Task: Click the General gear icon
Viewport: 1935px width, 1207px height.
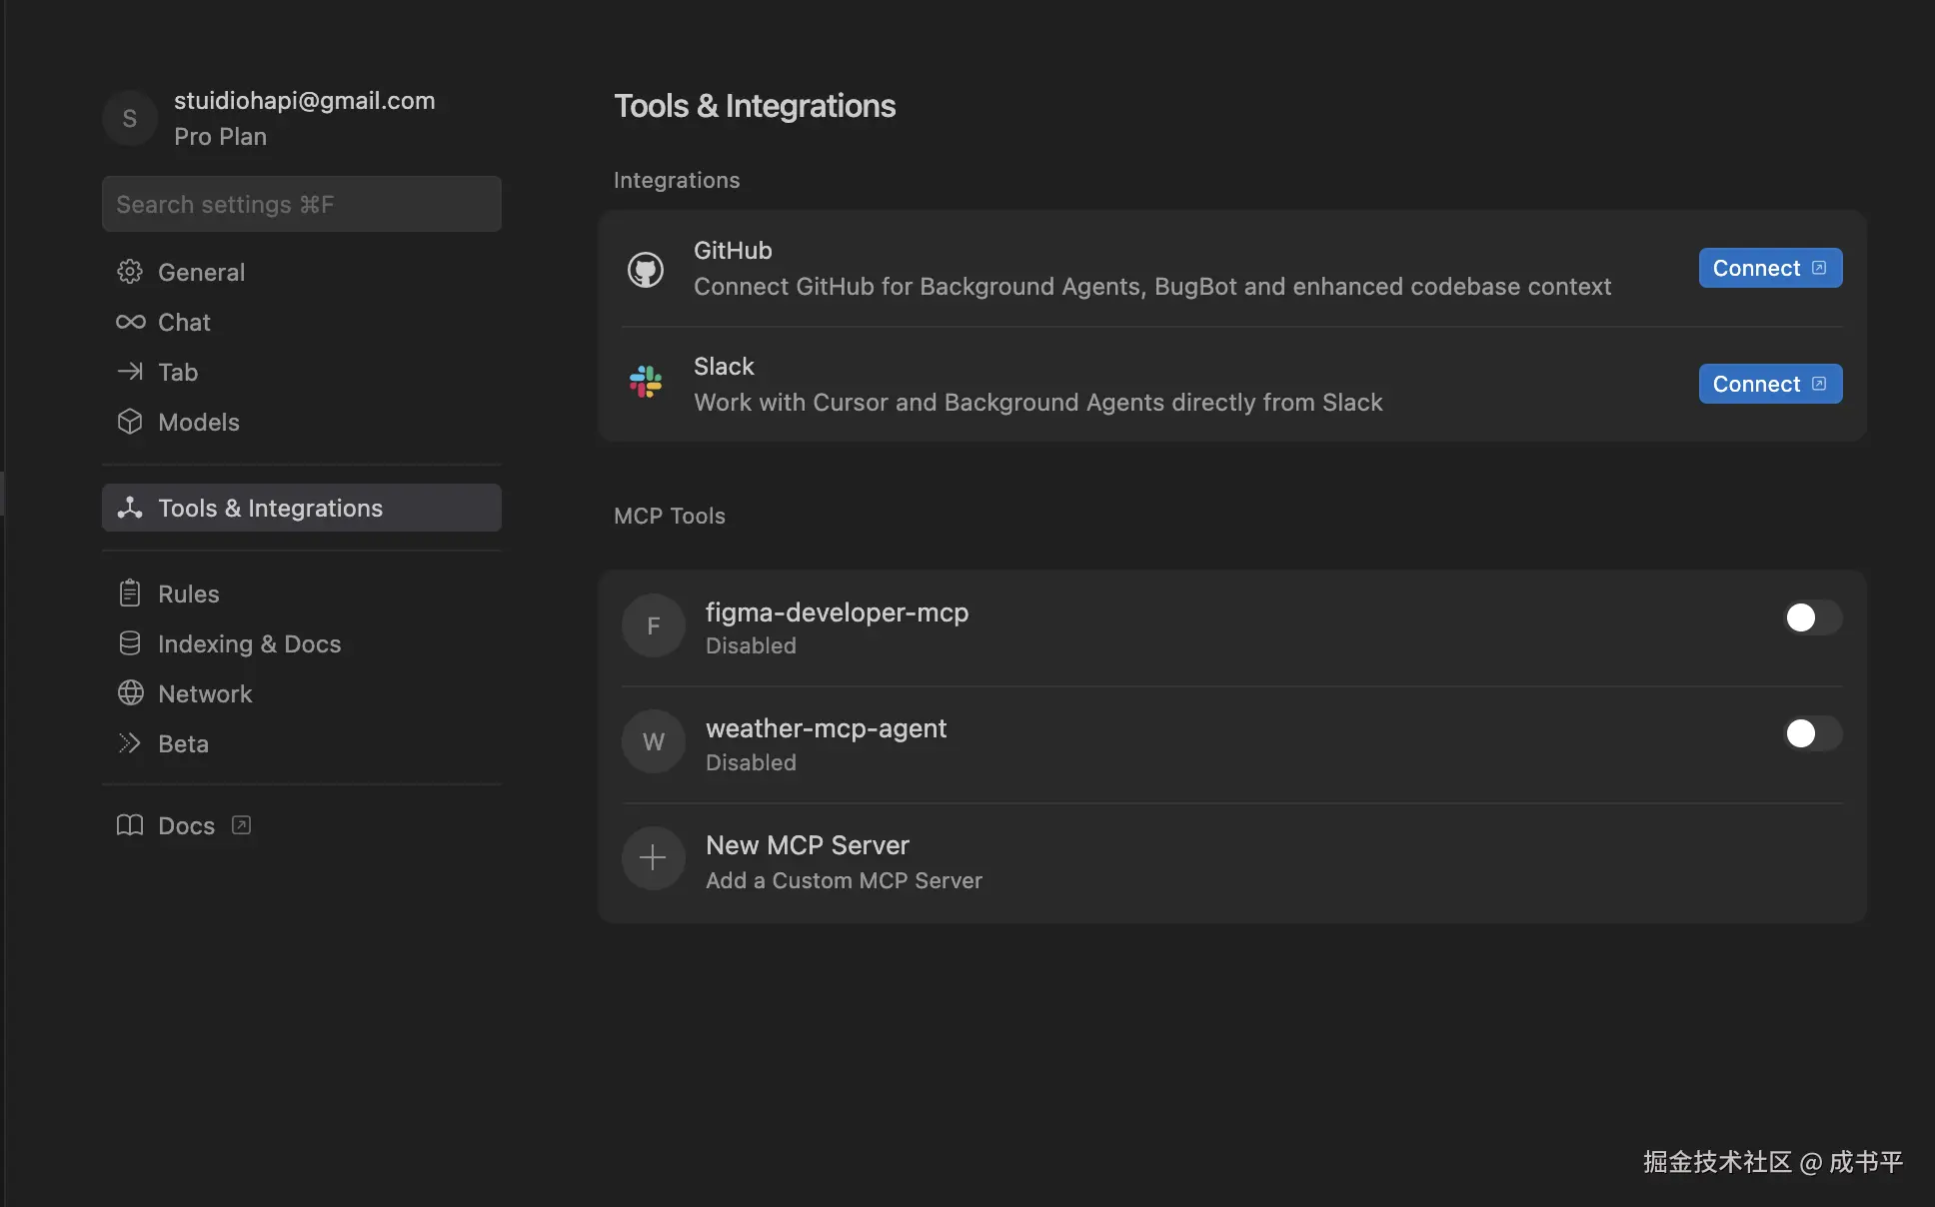Action: click(x=130, y=272)
